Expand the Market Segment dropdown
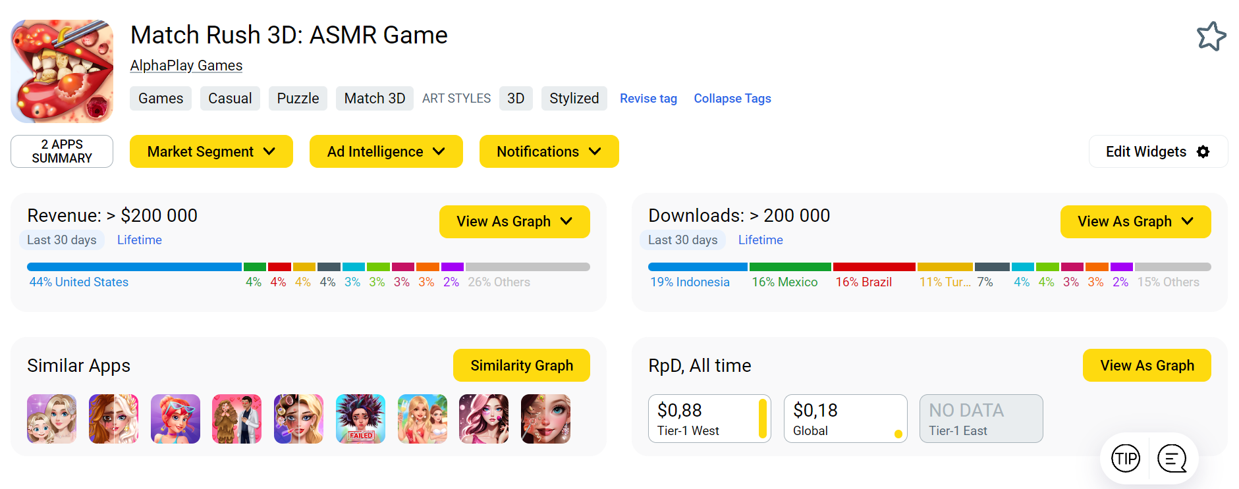Image resolution: width=1239 pixels, height=489 pixels. point(211,152)
